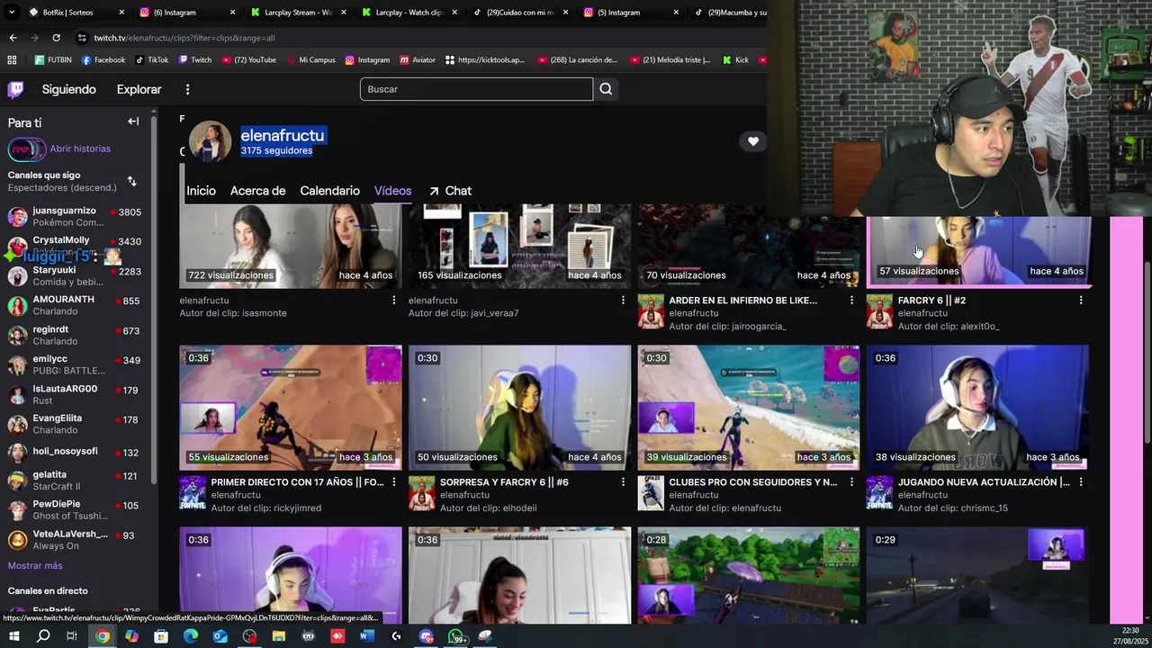Sort followed channels with the arrows icon
The image size is (1152, 648).
[131, 181]
